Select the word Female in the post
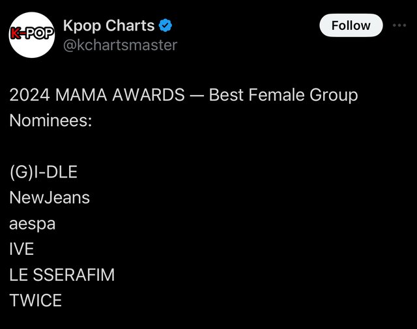Screen dimensions: 417x329 tap(276, 95)
